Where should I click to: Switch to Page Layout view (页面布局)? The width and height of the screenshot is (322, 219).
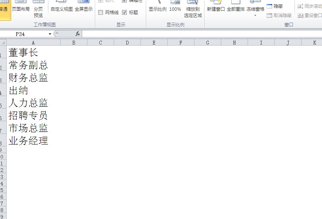(x=21, y=7)
